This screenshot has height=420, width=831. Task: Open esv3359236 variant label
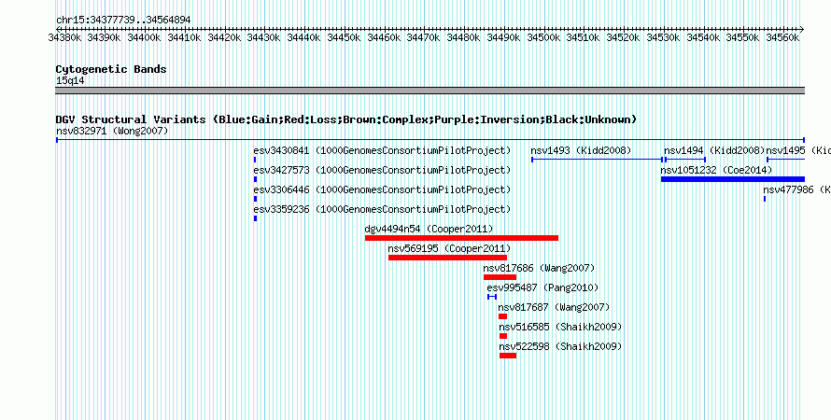(382, 209)
